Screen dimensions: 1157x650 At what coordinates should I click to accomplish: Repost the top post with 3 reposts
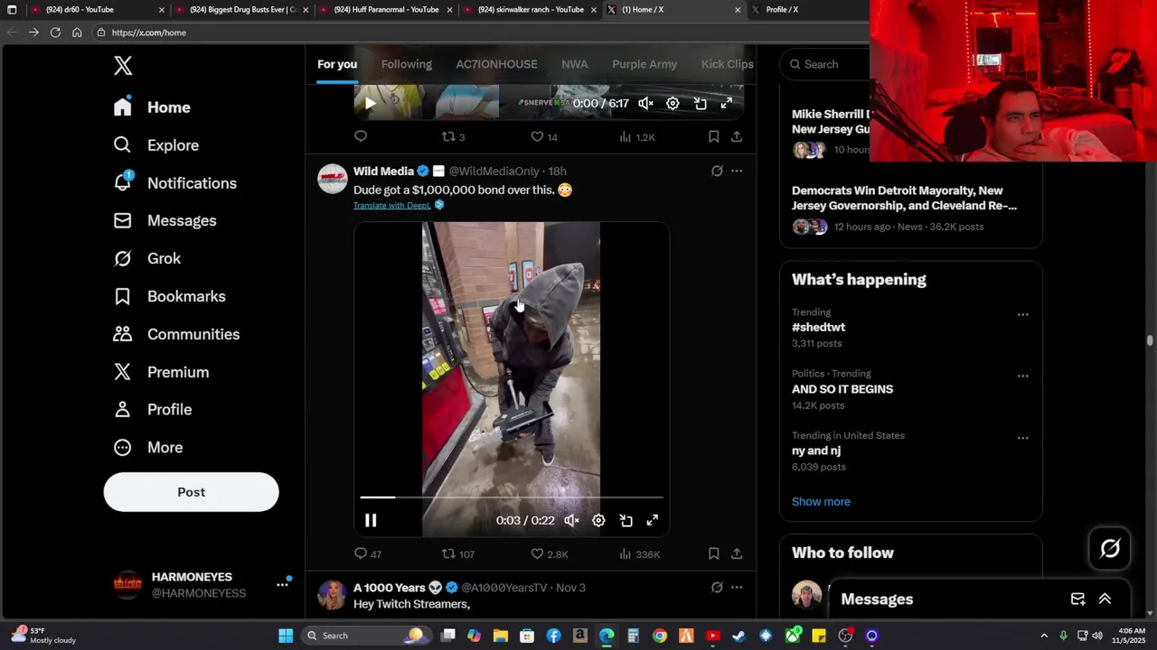453,136
